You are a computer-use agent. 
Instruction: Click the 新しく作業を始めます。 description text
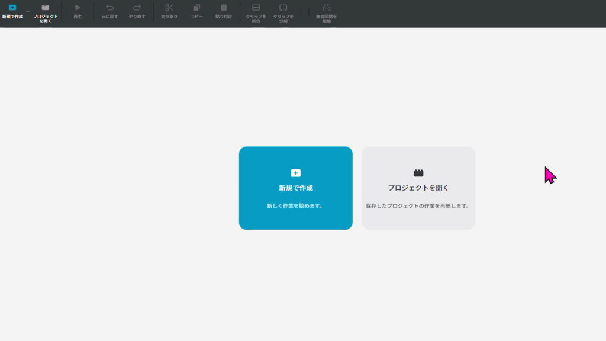295,206
